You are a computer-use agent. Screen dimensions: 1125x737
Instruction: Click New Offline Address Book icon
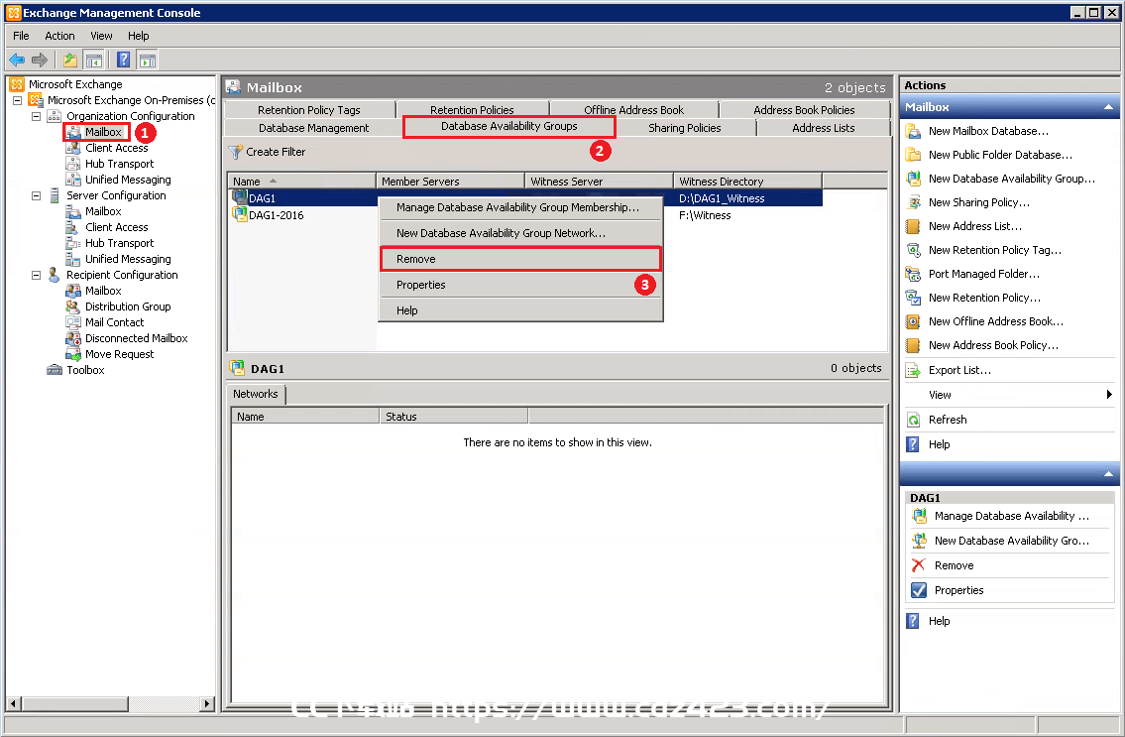point(913,321)
